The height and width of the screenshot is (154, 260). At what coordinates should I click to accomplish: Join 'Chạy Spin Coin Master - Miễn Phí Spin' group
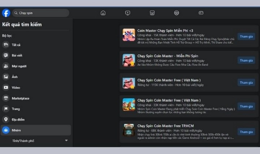coord(246,61)
